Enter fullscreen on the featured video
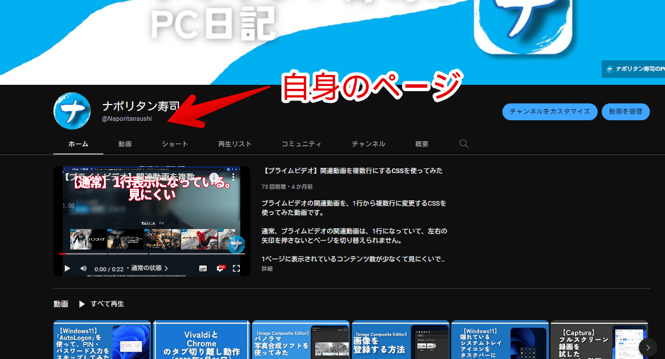 pos(236,268)
